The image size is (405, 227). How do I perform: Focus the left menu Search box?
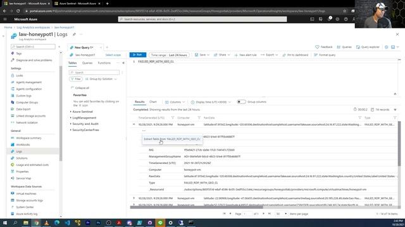click(x=33, y=47)
